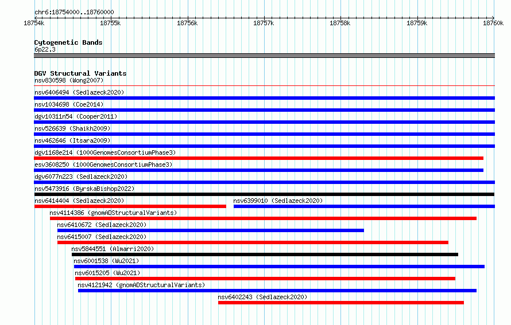Select the nsv462646 (Itsara2009) label
Image resolution: width=511 pixels, height=325 pixels.
click(x=72, y=140)
